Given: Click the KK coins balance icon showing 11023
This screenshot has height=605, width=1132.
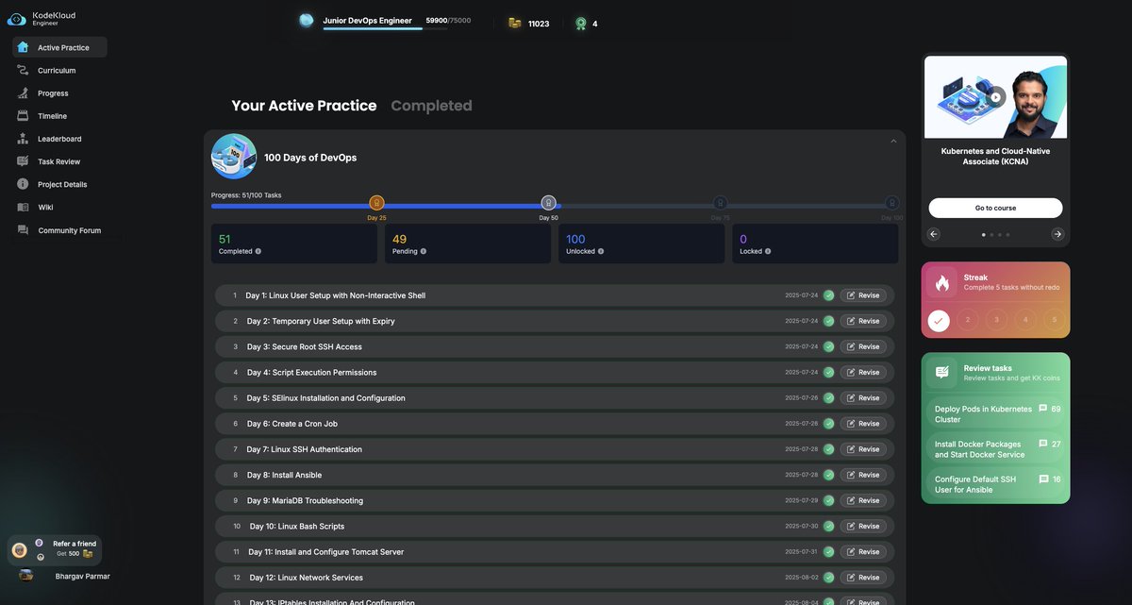Looking at the screenshot, I should [x=513, y=22].
